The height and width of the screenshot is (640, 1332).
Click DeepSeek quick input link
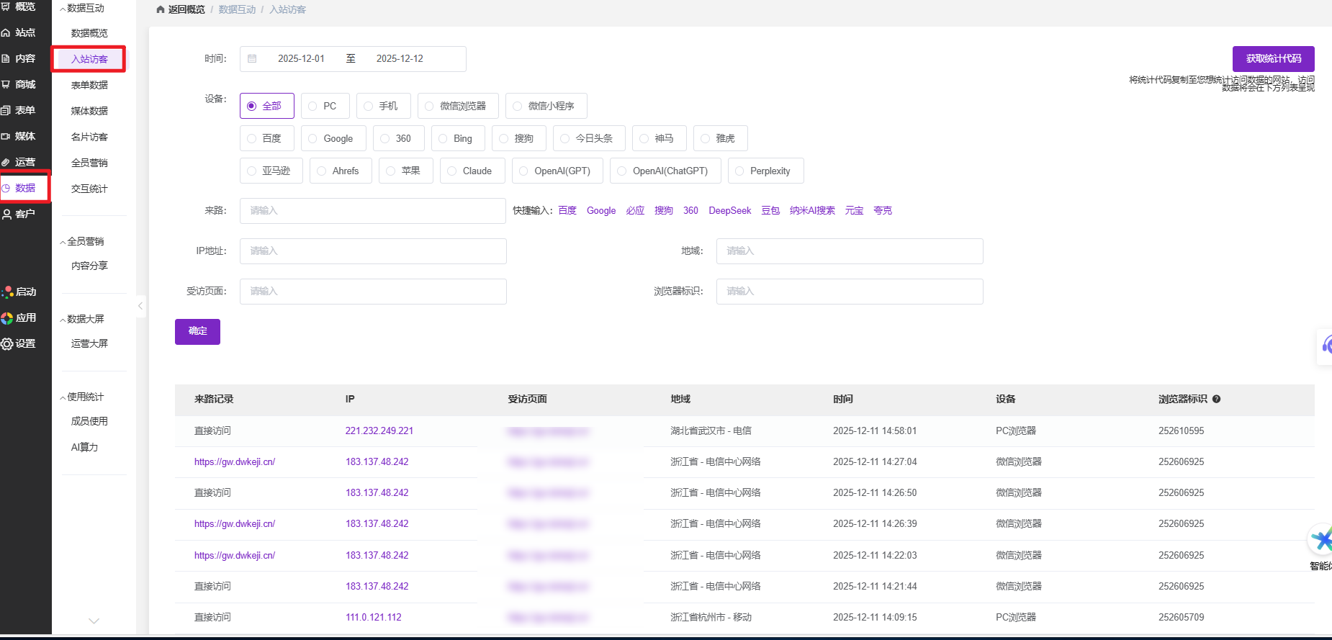pyautogui.click(x=729, y=210)
